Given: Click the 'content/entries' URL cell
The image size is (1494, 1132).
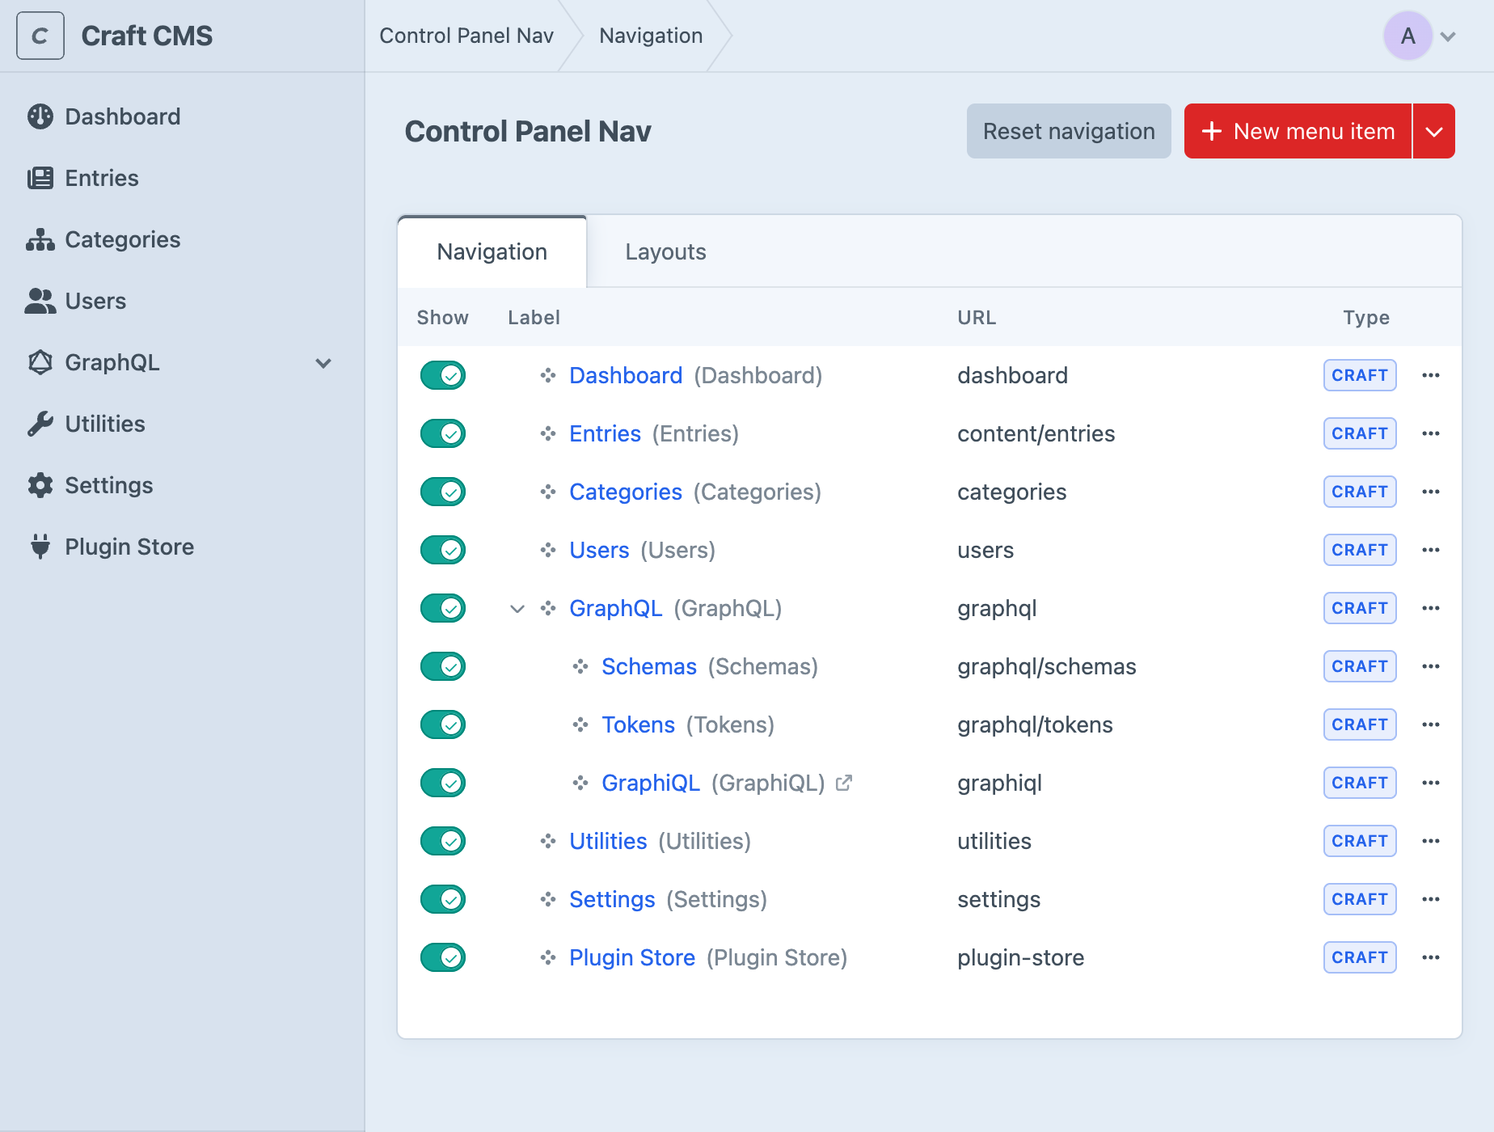Looking at the screenshot, I should pyautogui.click(x=1036, y=433).
